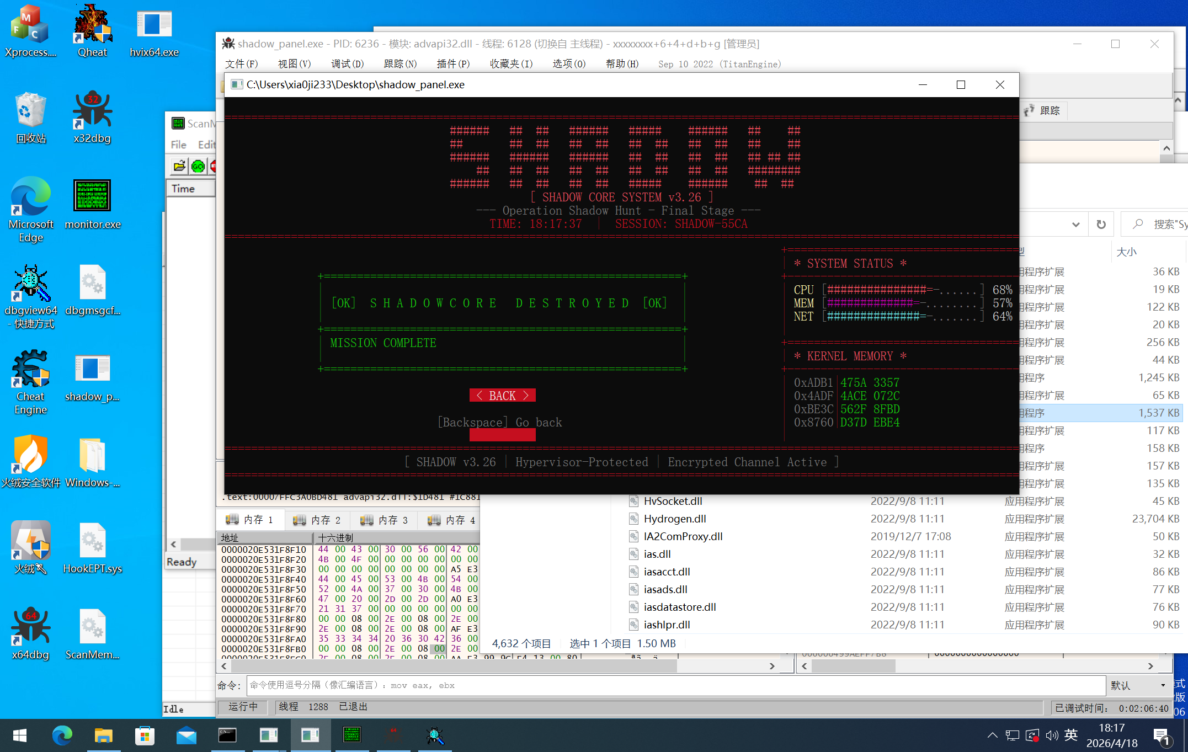
Task: Click the red BACK button in console
Action: [x=502, y=396]
